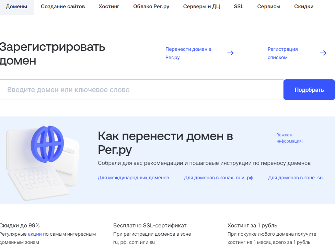The height and width of the screenshot is (248, 335).
Task: Focus the domain or keyword search field
Action: (x=142, y=90)
